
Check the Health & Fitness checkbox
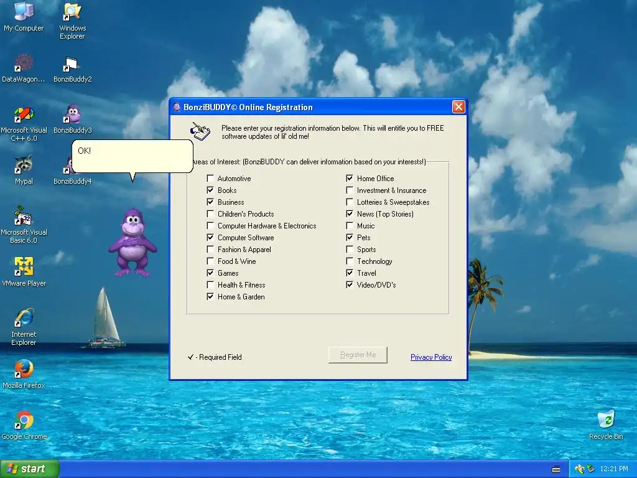tap(210, 284)
